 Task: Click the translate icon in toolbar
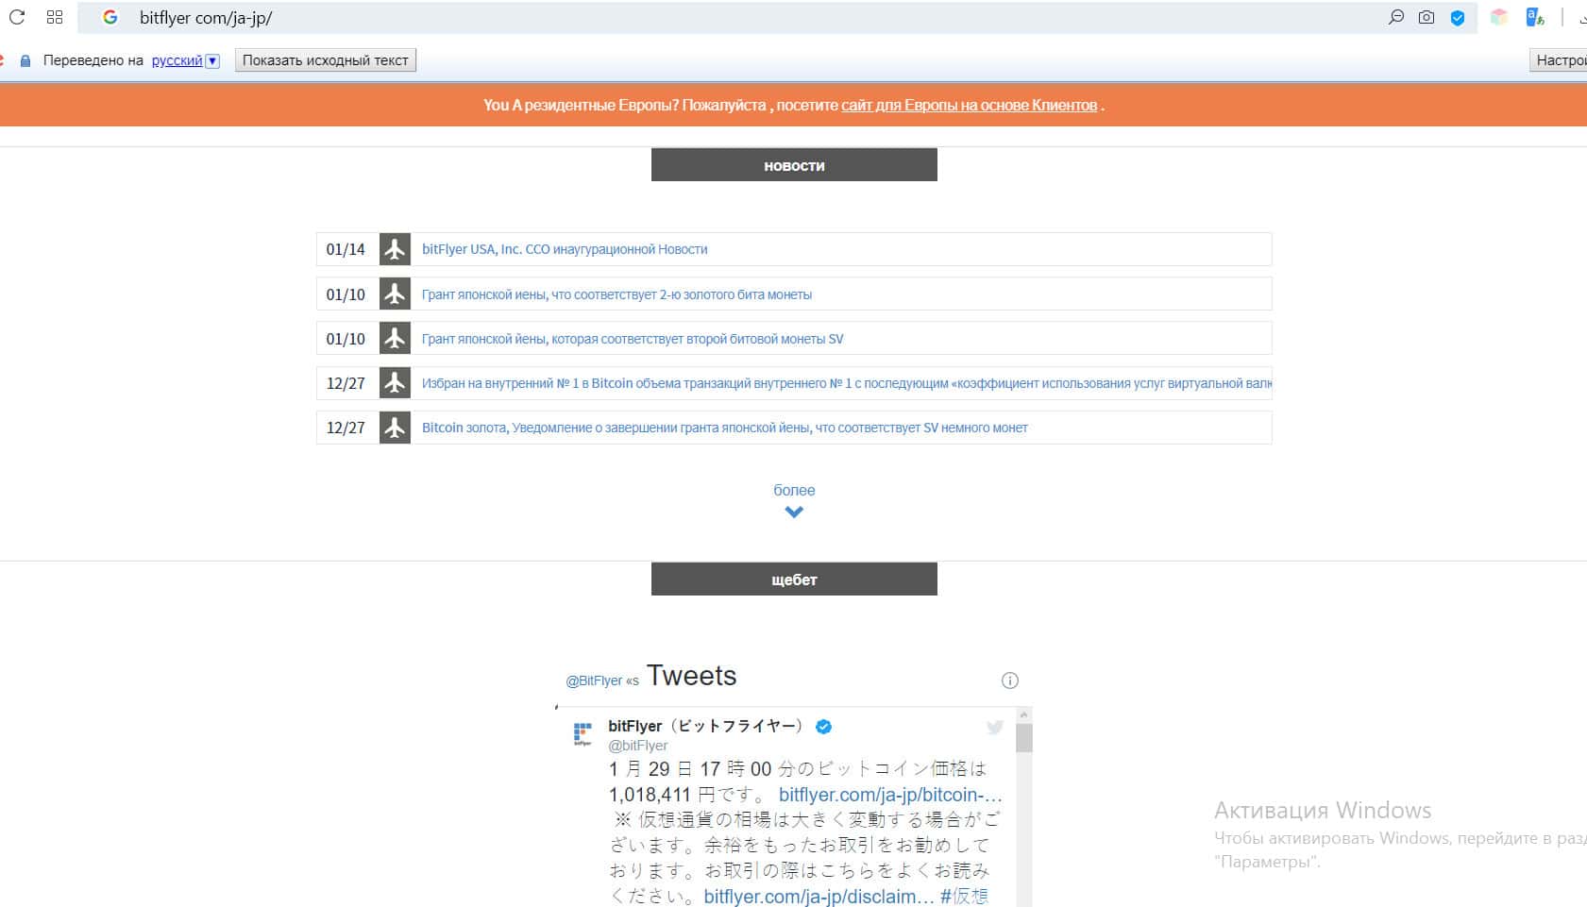tap(1535, 17)
